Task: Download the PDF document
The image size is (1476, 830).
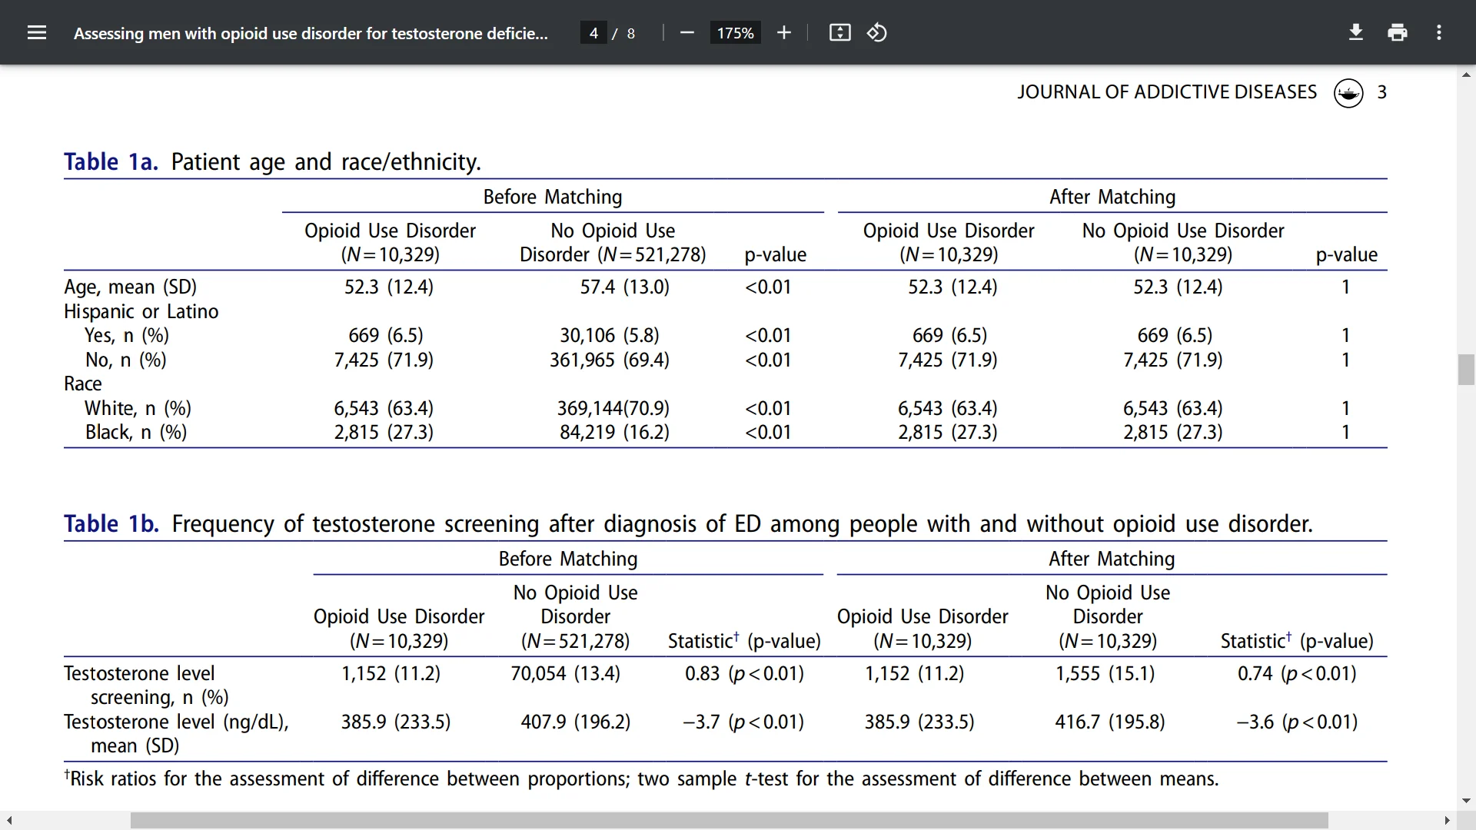Action: pos(1356,32)
